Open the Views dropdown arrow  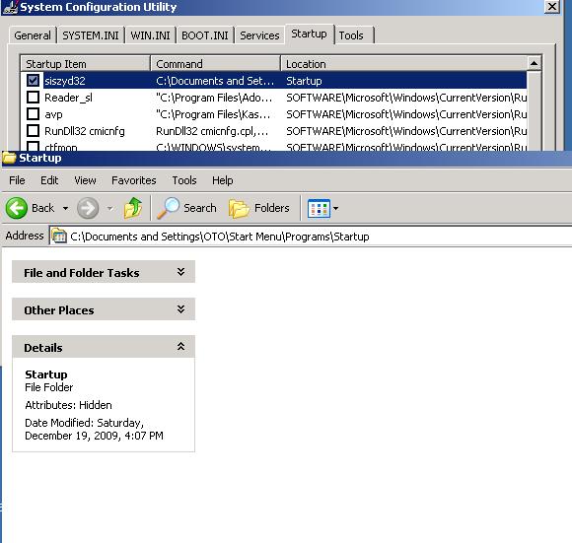pyautogui.click(x=335, y=209)
